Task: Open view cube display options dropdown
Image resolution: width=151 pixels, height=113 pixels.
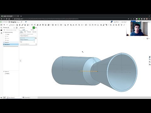Action: pyautogui.click(x=148, y=39)
